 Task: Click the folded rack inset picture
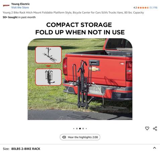click(48, 77)
